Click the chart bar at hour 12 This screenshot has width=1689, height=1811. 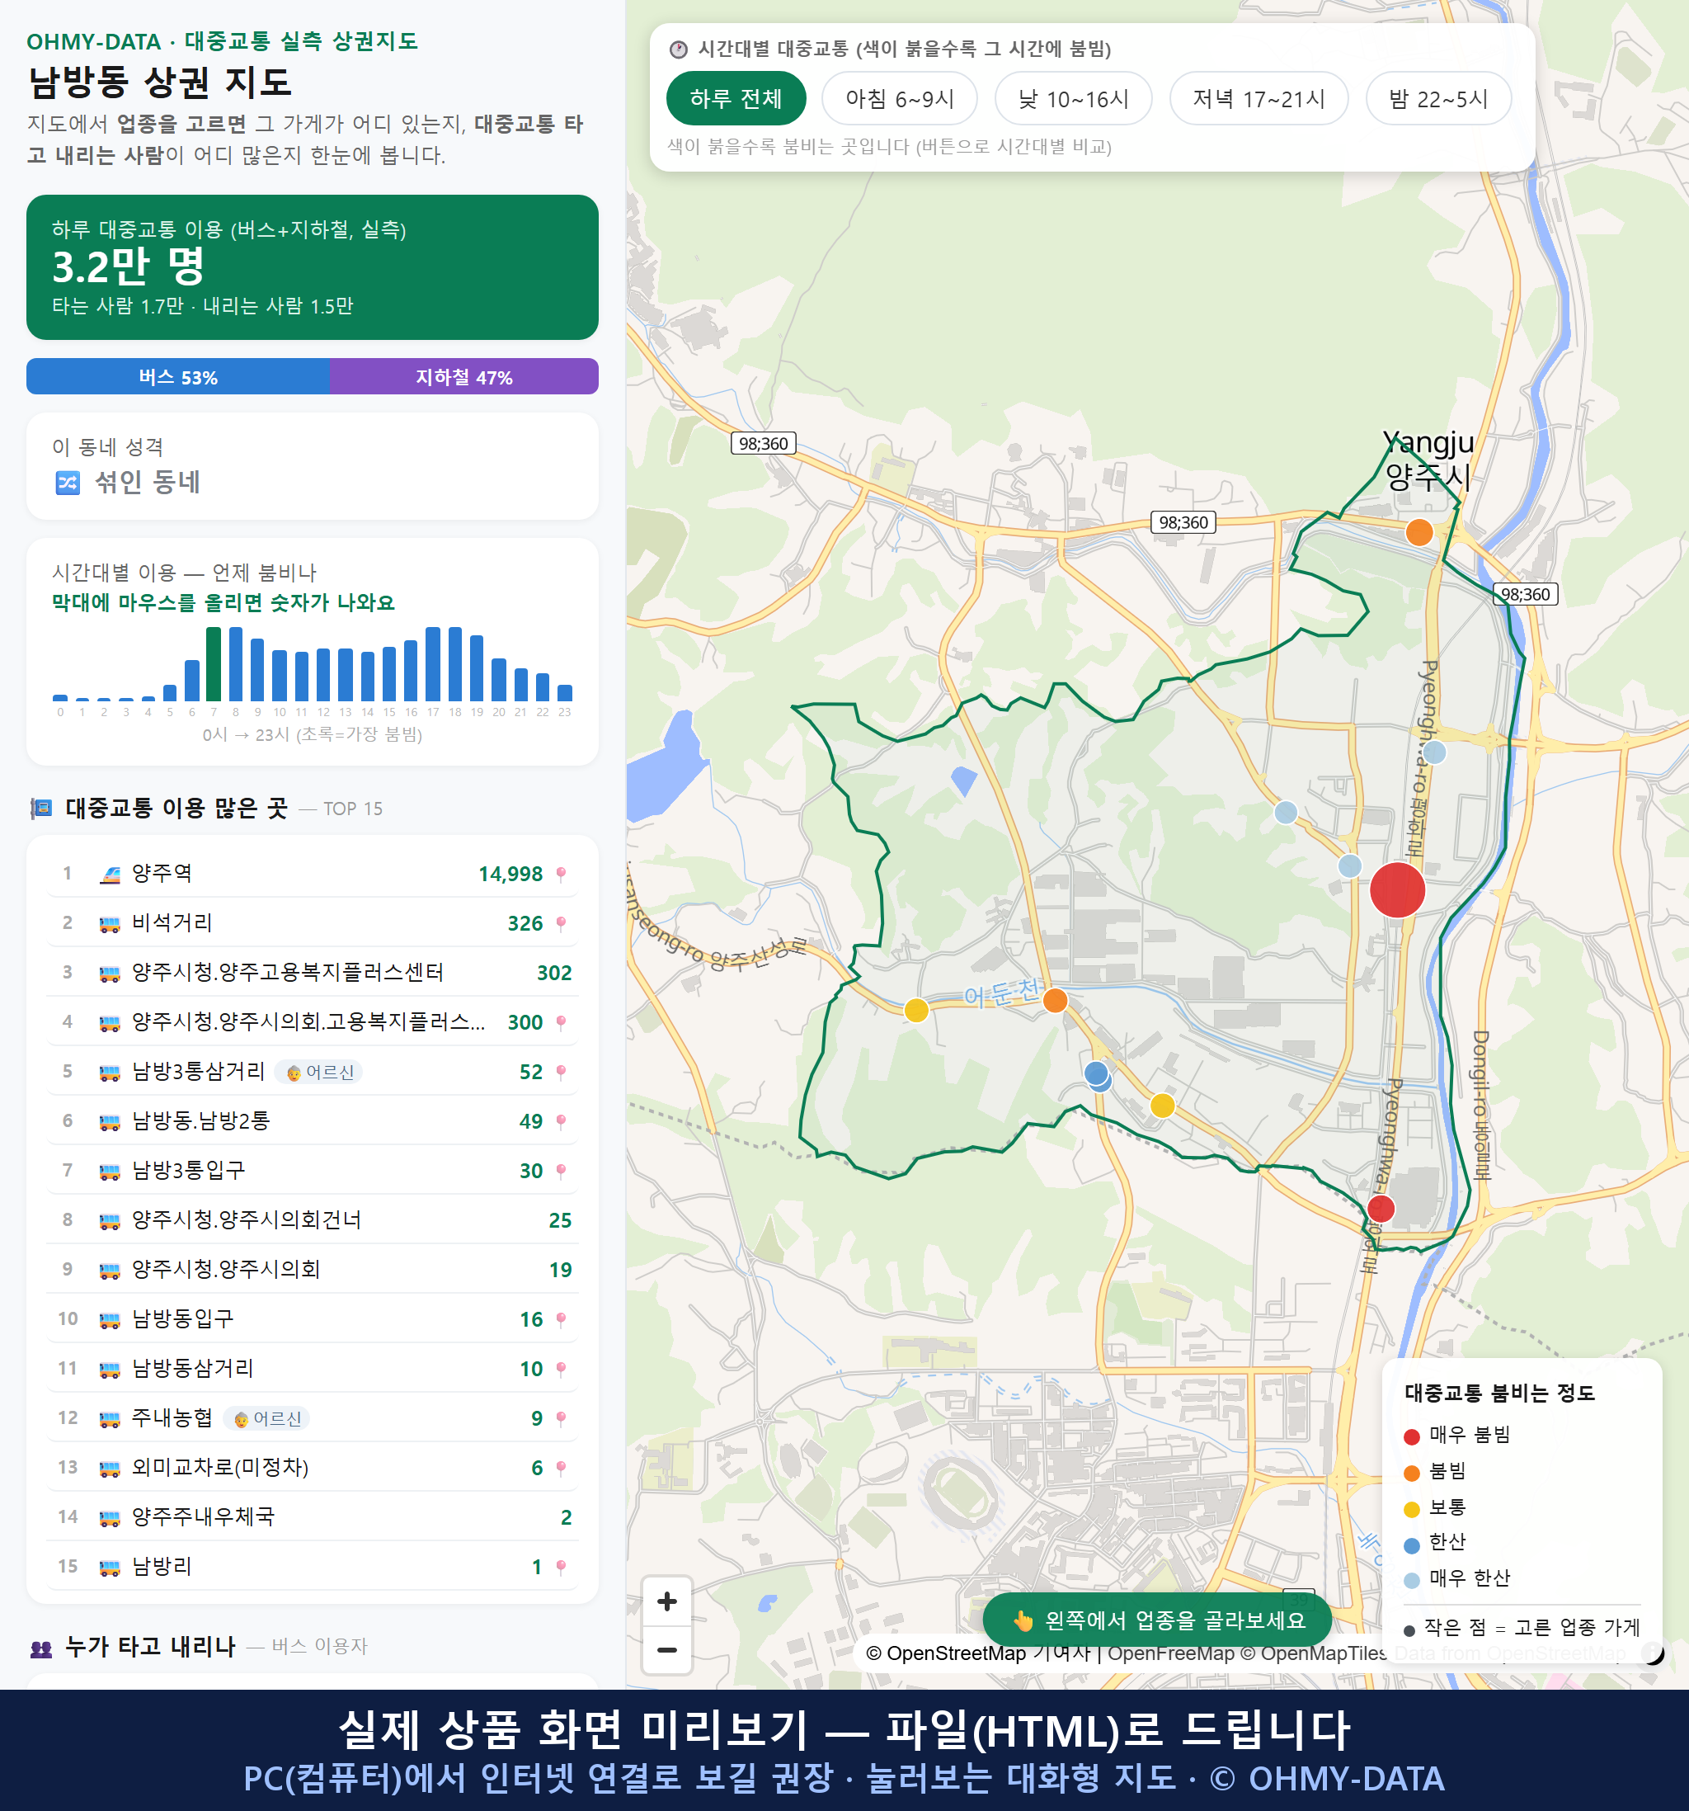click(323, 675)
